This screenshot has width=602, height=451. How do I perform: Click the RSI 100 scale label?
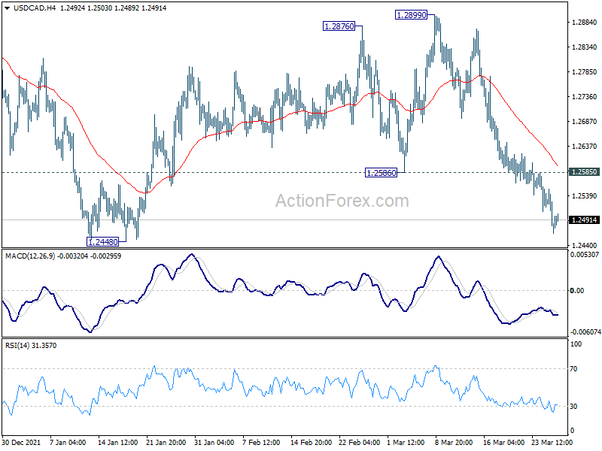coord(576,344)
